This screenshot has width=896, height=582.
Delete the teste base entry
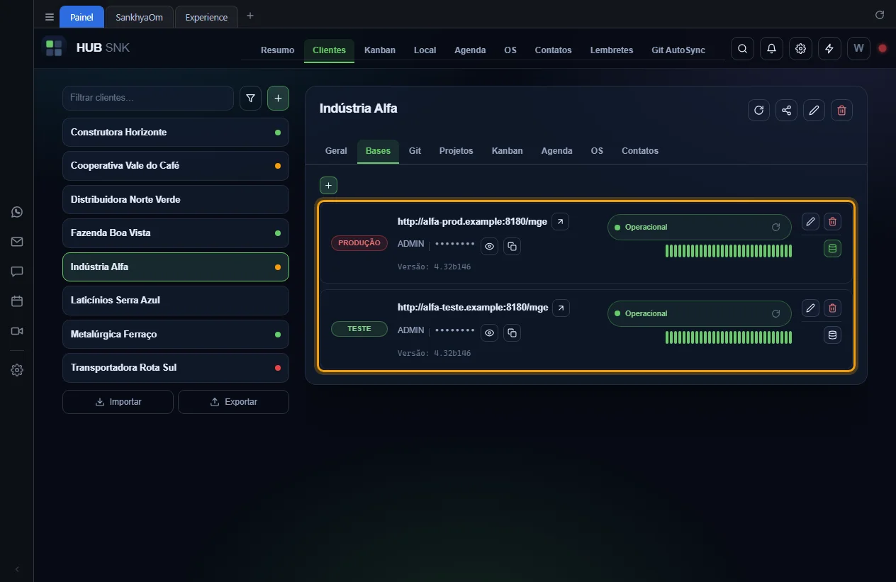pyautogui.click(x=832, y=308)
